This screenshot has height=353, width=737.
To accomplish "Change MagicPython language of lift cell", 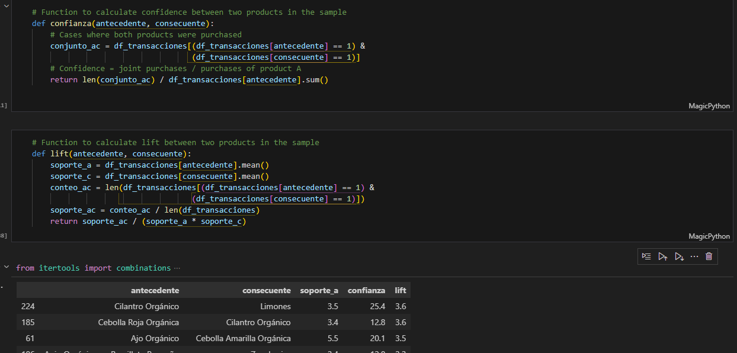I will click(x=709, y=236).
